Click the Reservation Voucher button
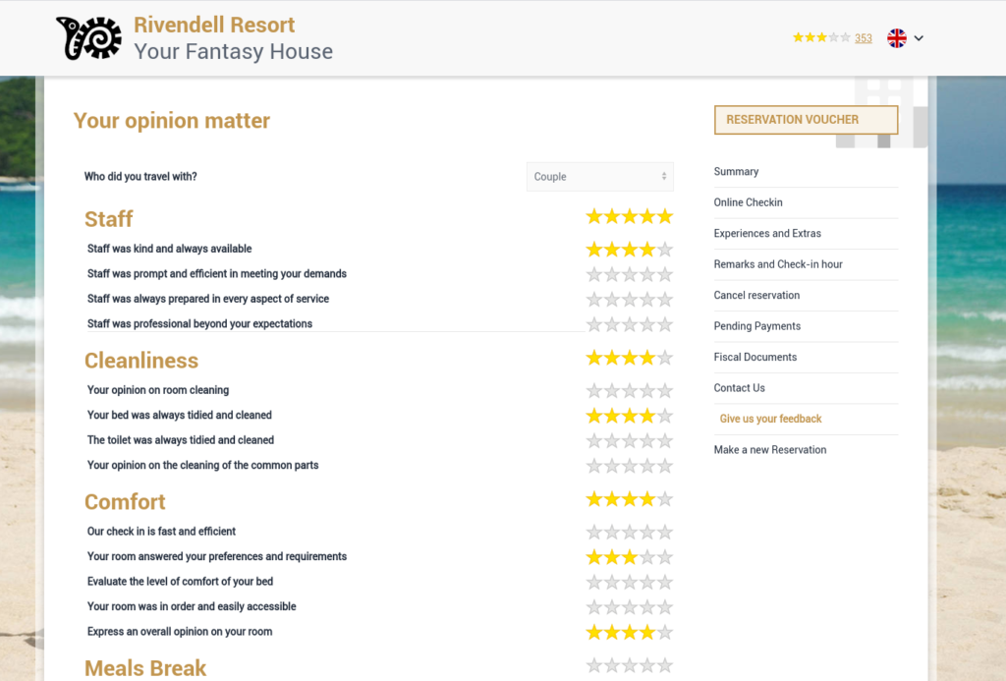Screen dimensions: 1006x681 pyautogui.click(x=806, y=120)
